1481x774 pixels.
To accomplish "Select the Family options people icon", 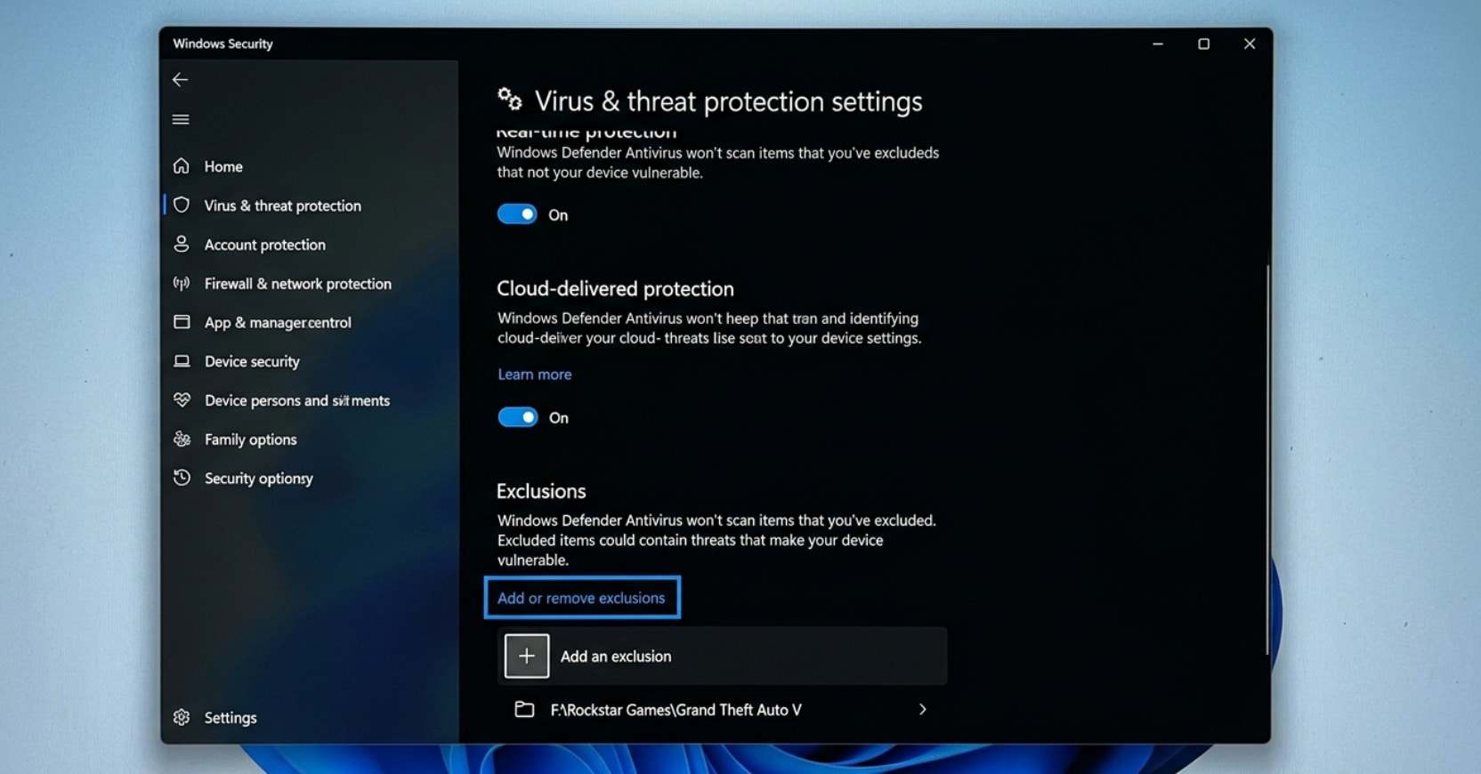I will click(182, 439).
